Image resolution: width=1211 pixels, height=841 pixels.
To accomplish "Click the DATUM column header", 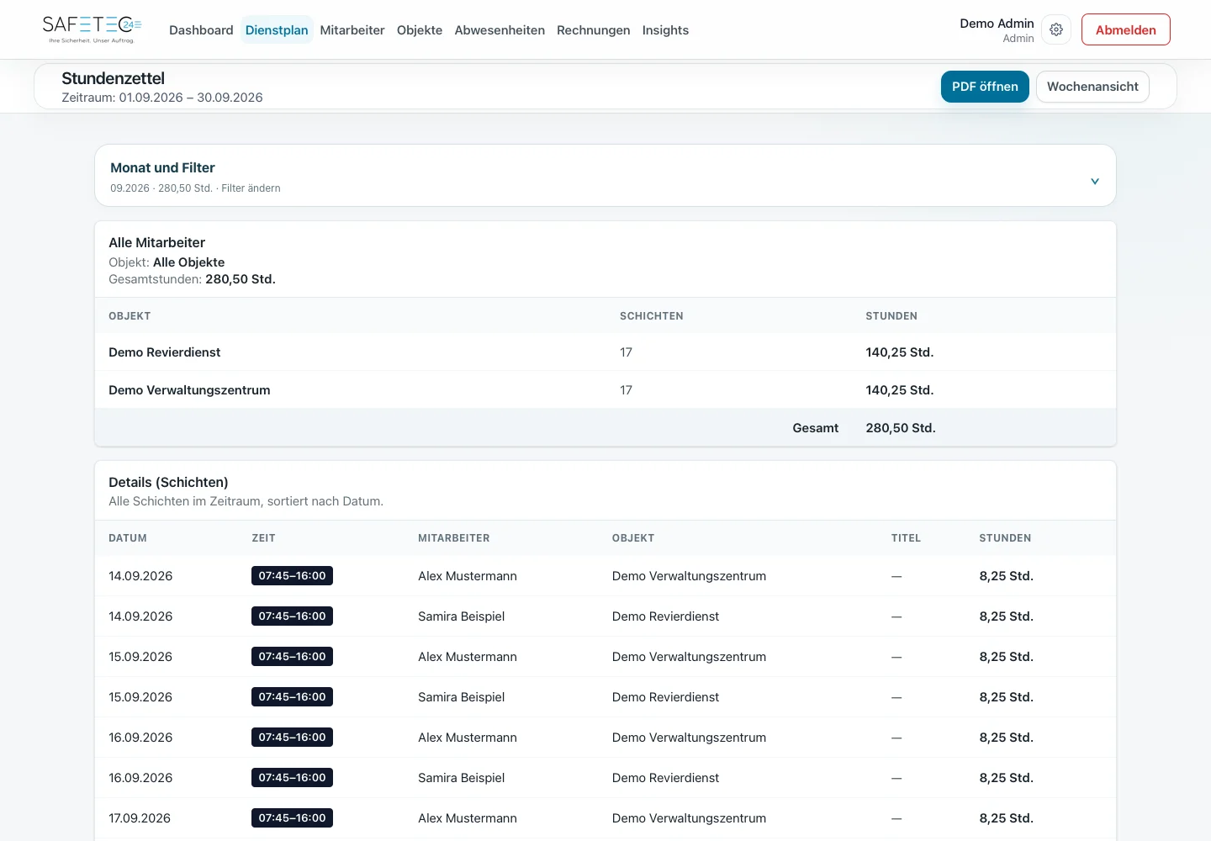I will click(128, 538).
